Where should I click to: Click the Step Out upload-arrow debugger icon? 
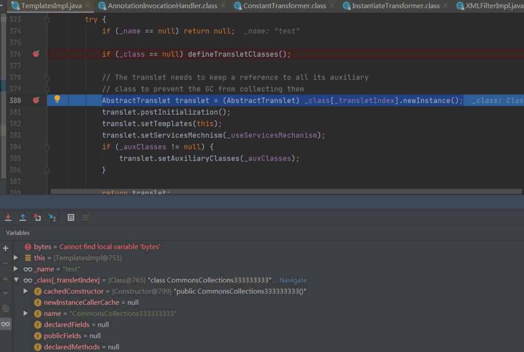[x=23, y=218]
